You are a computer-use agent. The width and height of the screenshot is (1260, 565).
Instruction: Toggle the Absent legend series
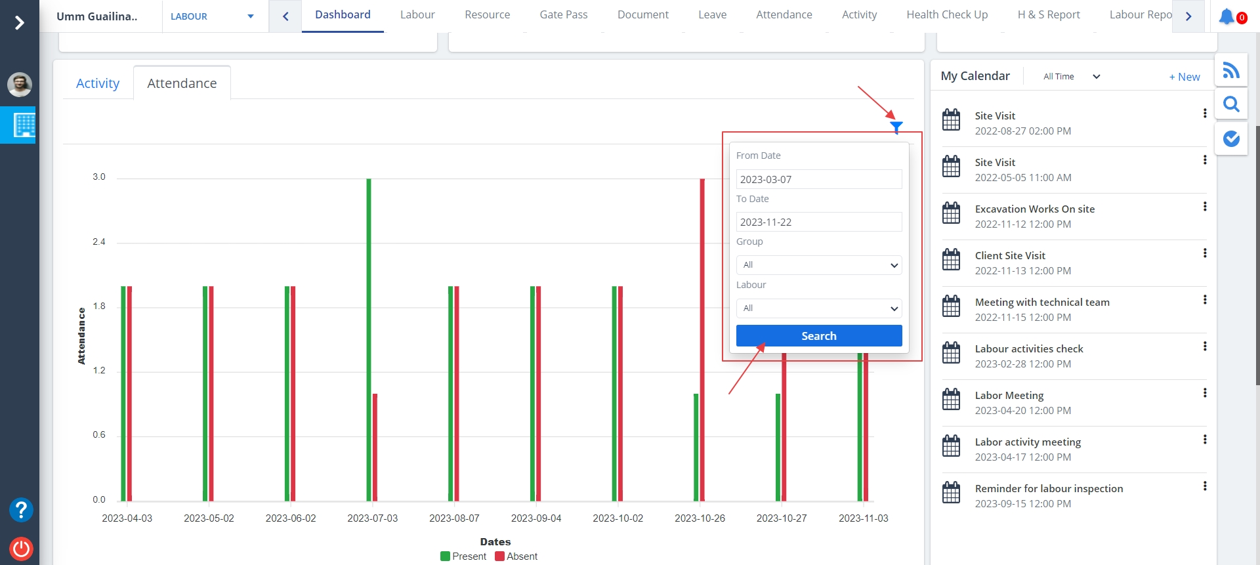click(x=516, y=556)
